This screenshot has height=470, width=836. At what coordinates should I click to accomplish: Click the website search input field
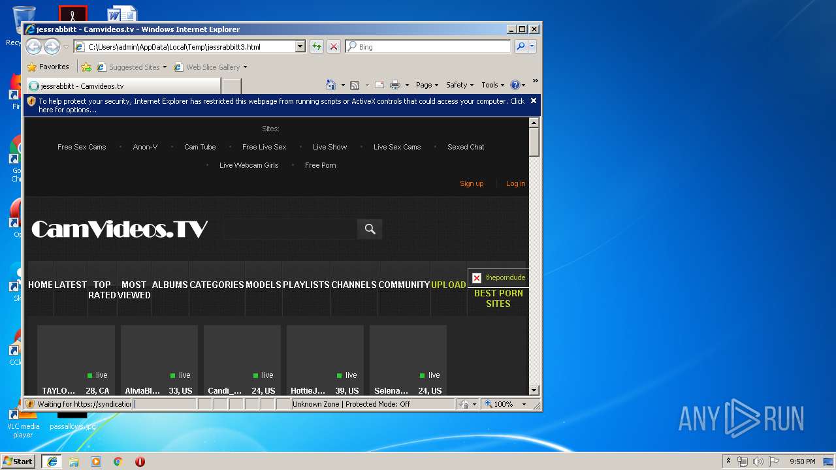point(290,229)
